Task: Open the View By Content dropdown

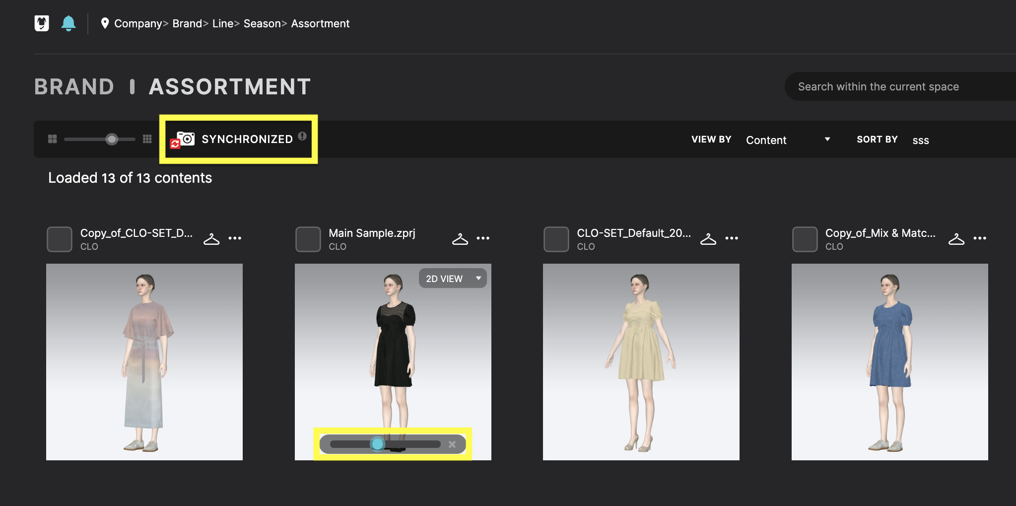Action: coord(788,140)
